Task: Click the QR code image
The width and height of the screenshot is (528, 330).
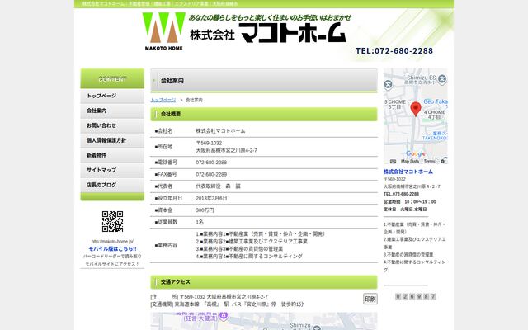Action: (112, 222)
